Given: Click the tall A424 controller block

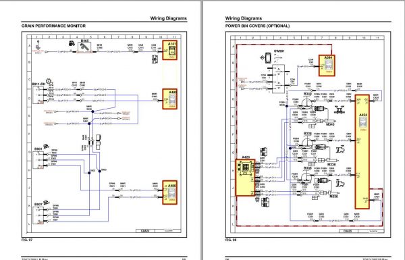Looking at the screenshot, I should coord(362,152).
